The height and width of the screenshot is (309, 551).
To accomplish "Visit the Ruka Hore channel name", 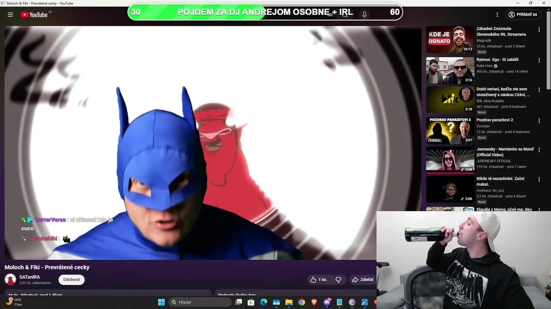I will (484, 66).
